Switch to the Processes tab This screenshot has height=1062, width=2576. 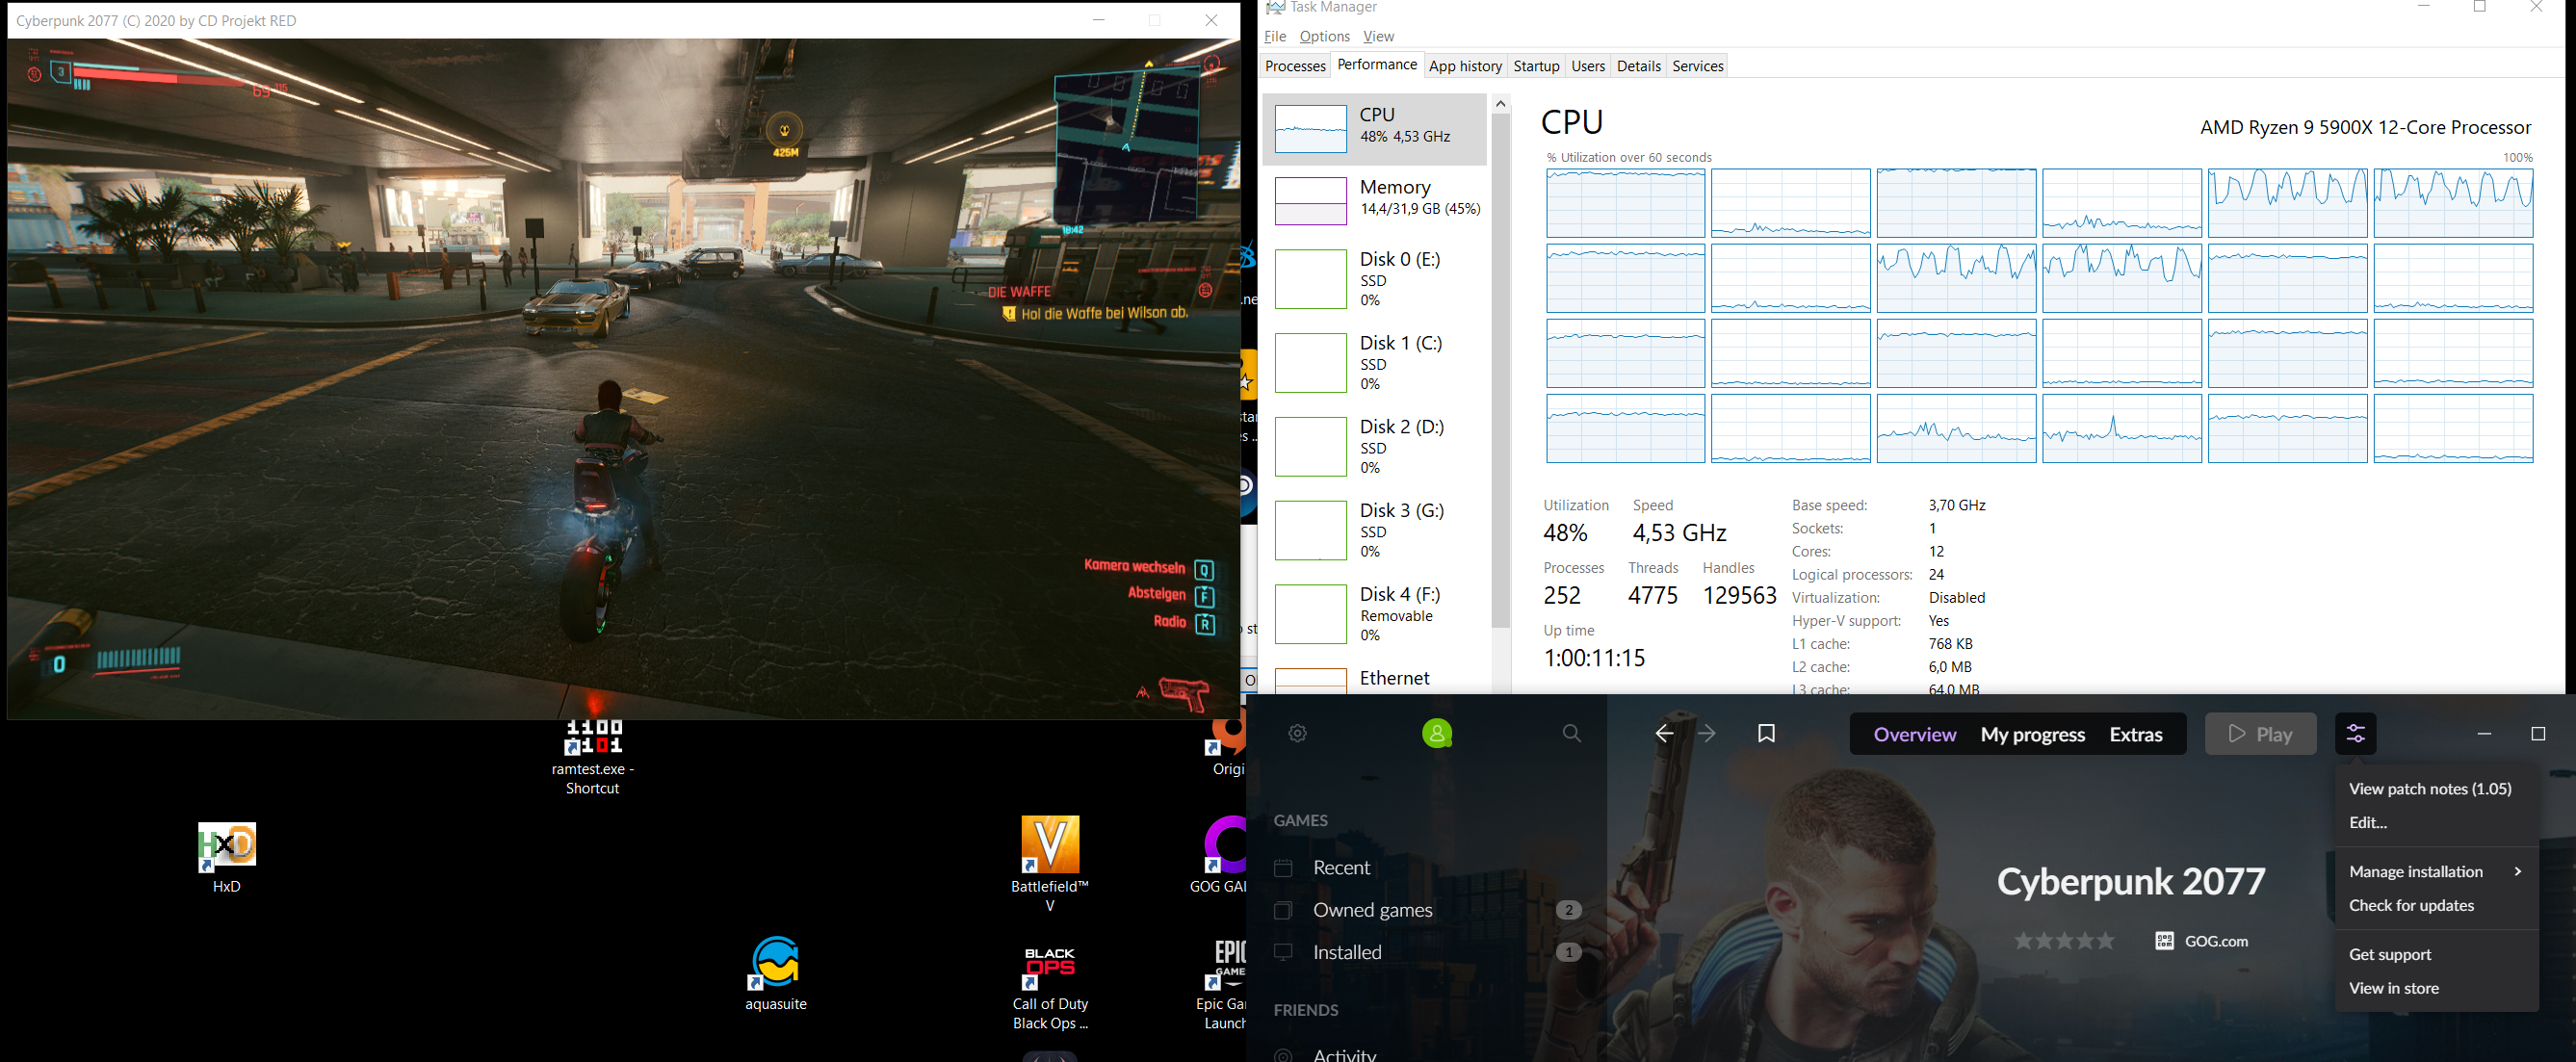1295,66
